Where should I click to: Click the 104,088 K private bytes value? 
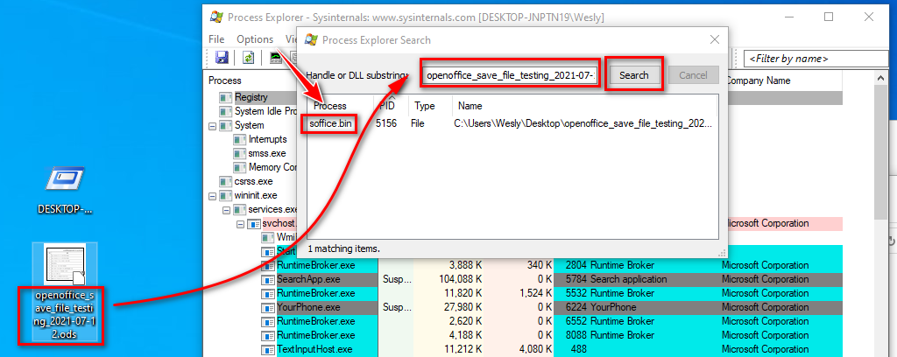click(459, 279)
